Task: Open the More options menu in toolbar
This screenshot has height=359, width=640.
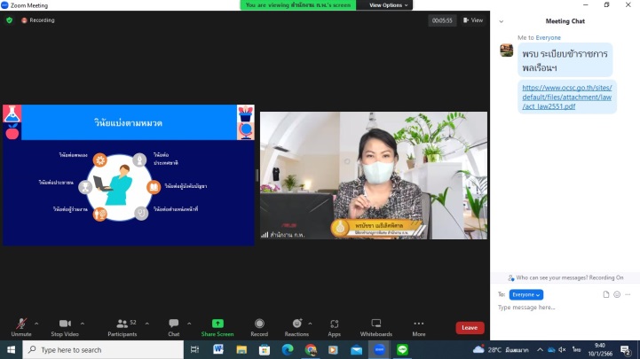Action: [x=419, y=328]
